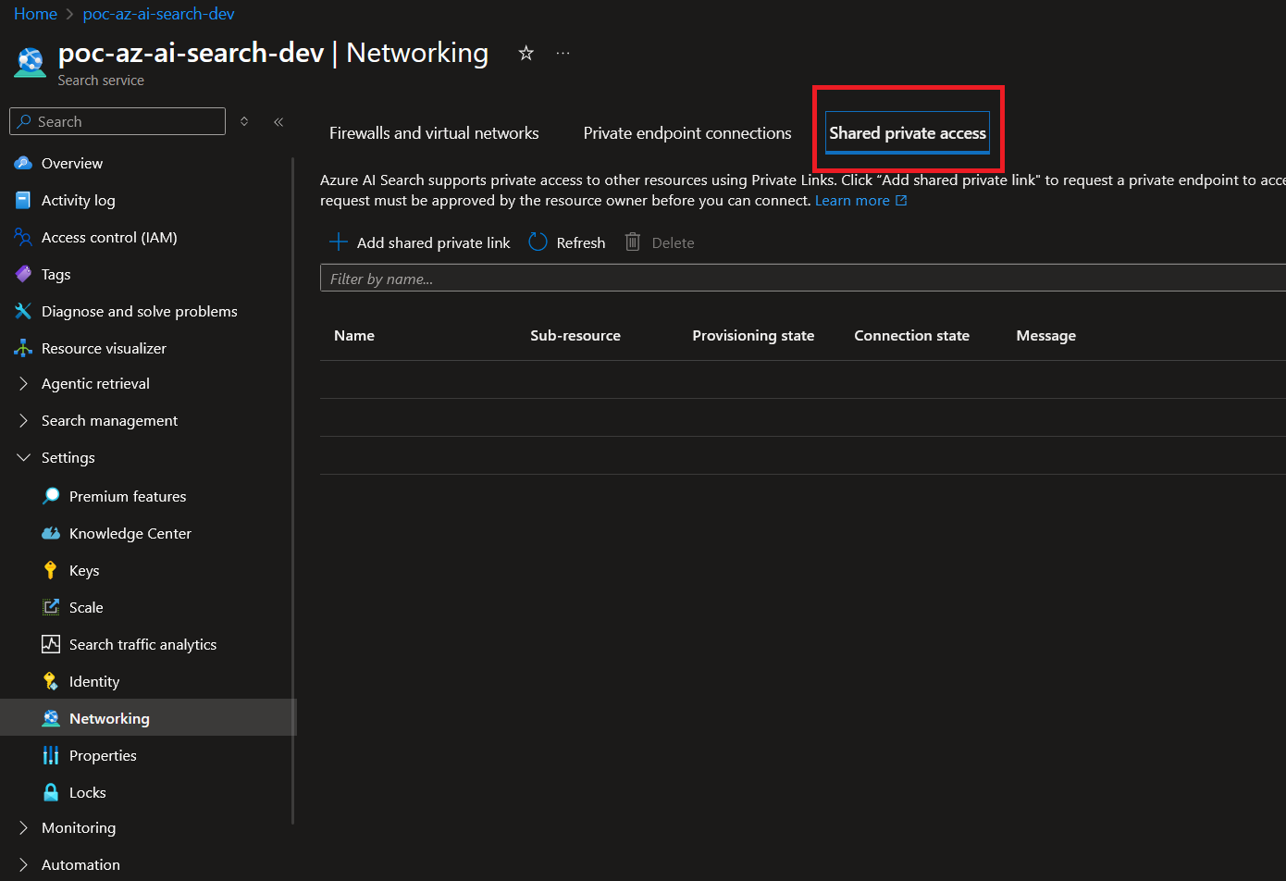This screenshot has width=1286, height=881.
Task: Open Overview in the sidebar
Action: [x=72, y=163]
